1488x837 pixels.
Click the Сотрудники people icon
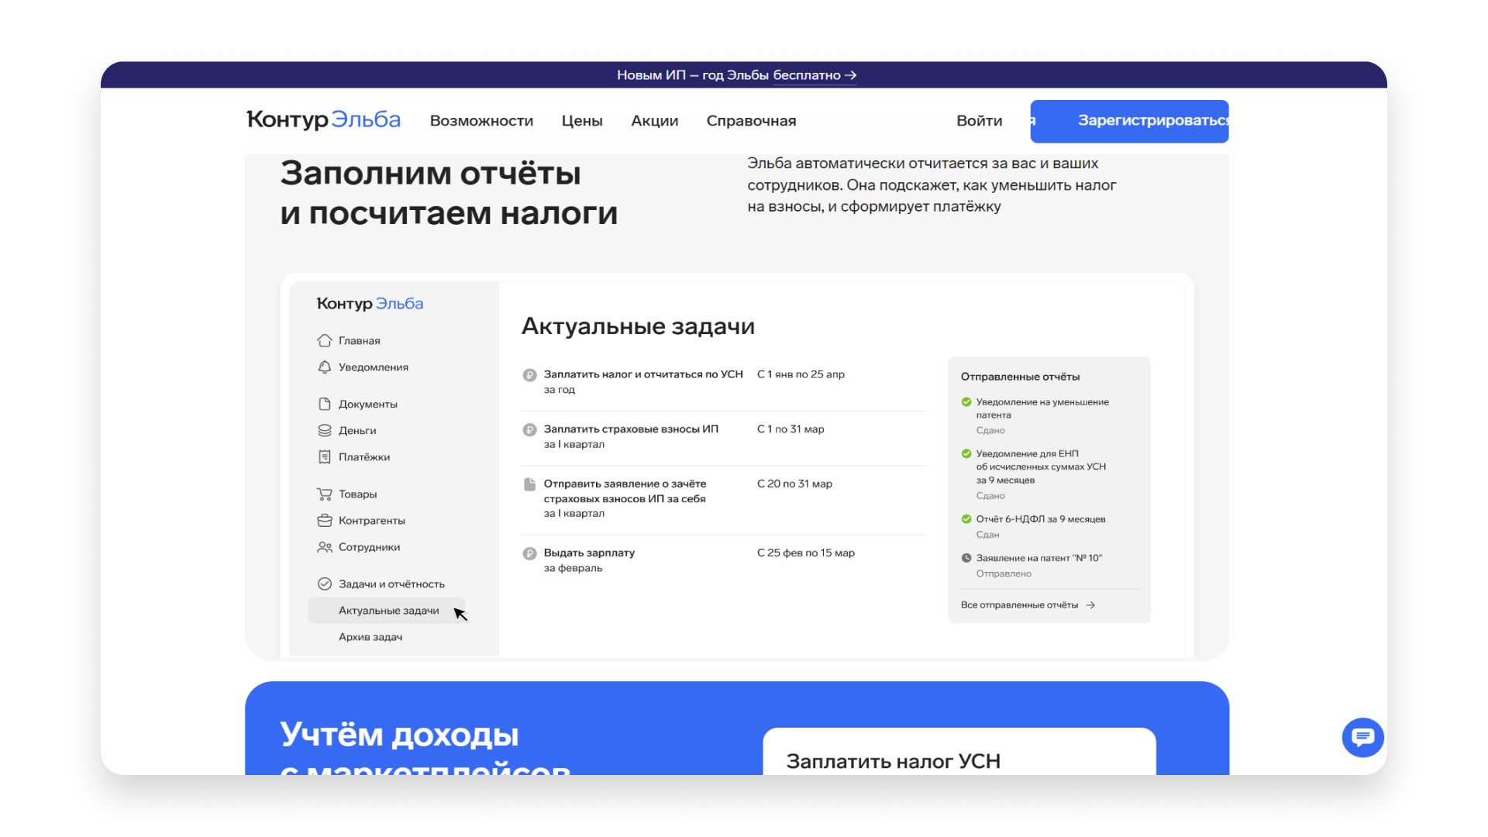click(x=325, y=546)
